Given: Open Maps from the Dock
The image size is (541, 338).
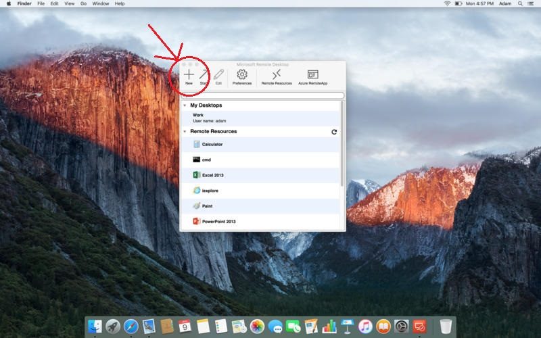Looking at the screenshot, I should point(239,326).
